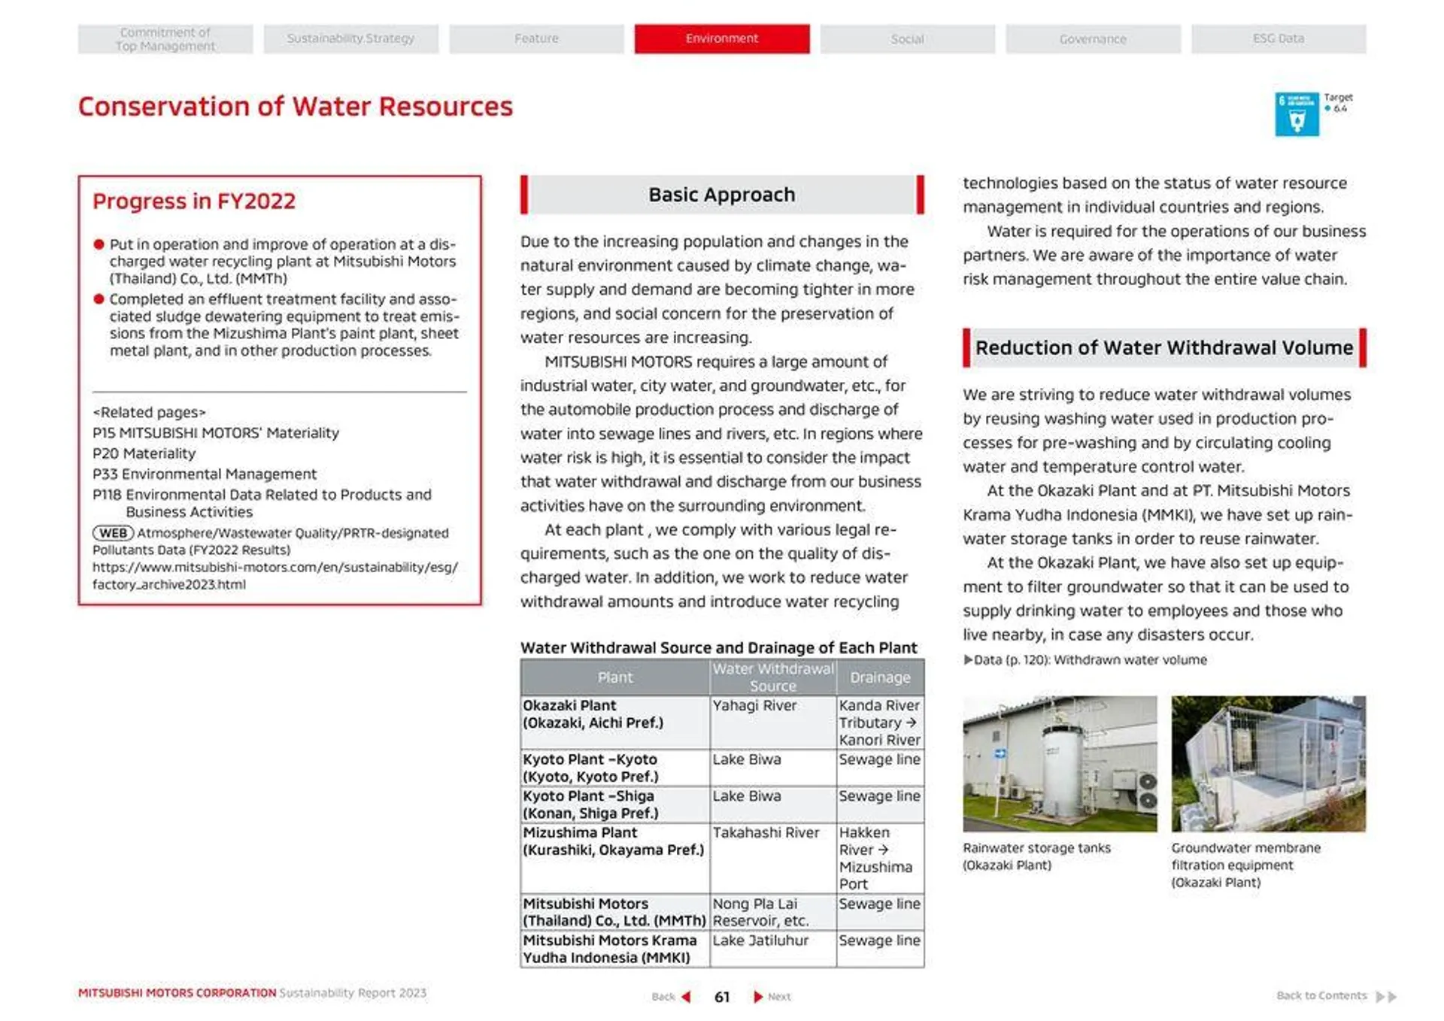The height and width of the screenshot is (1021, 1444).
Task: Click the Groundwater membrane filtration equipment photo
Action: tap(1269, 763)
